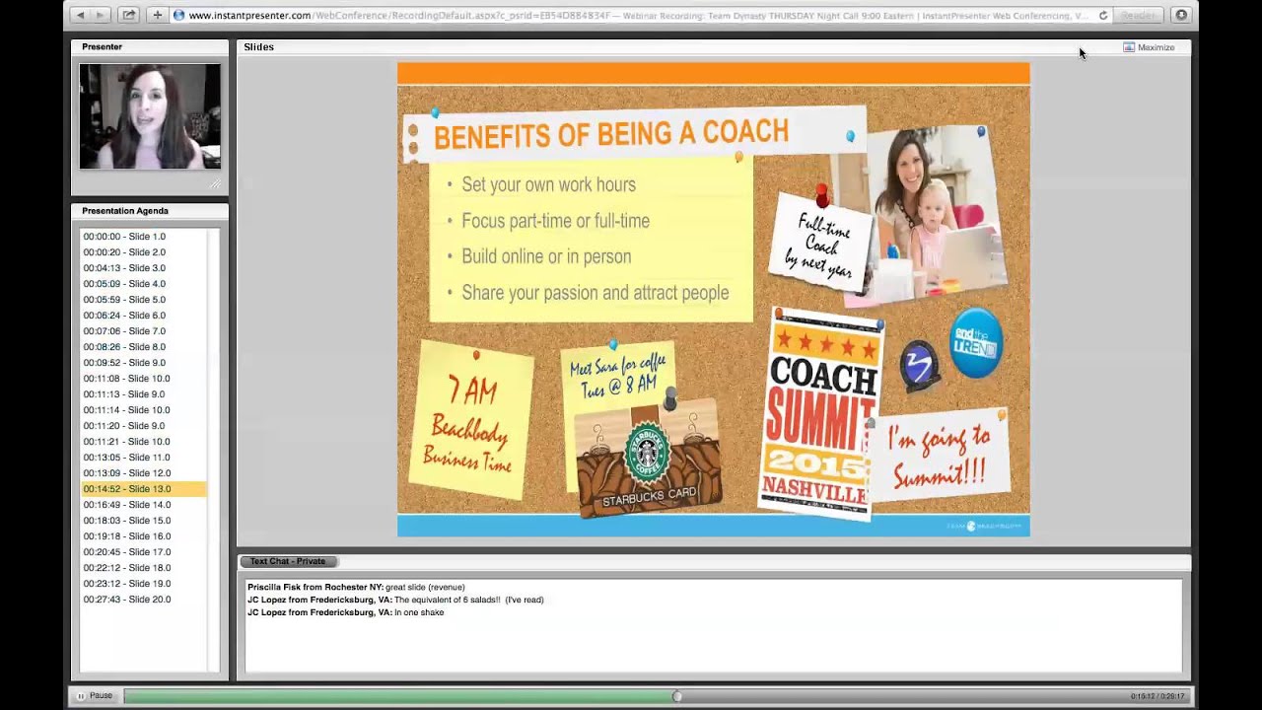Go back with the browser back arrow
This screenshot has width=1262, height=710.
tap(81, 16)
